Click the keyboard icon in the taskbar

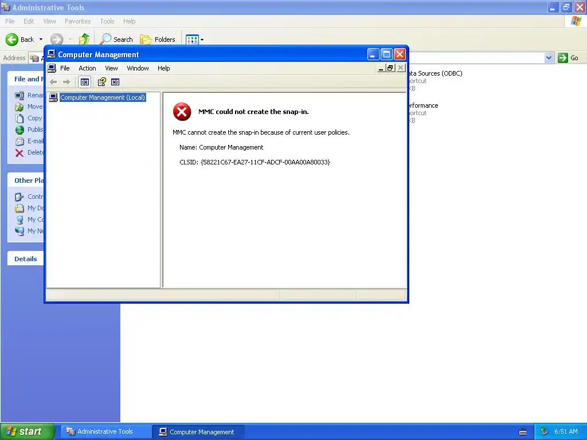523,432
